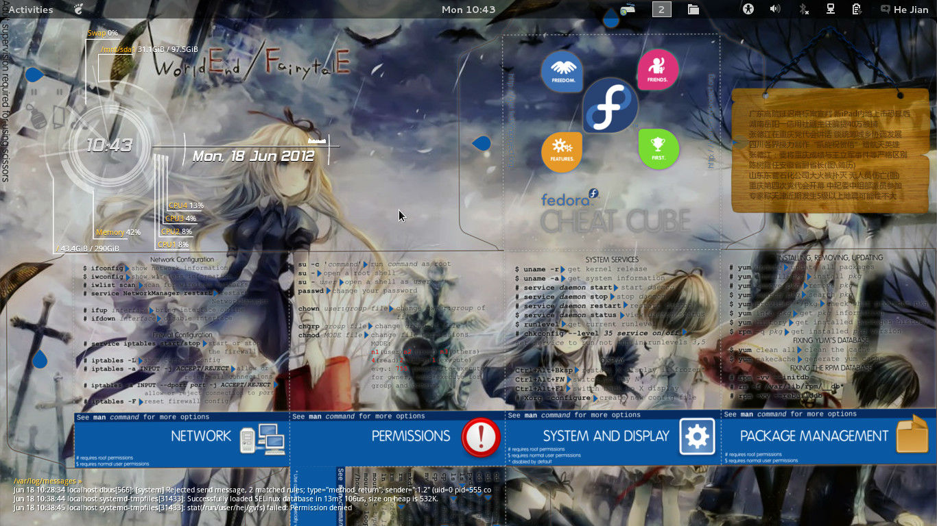Click the passwd command line
Image resolution: width=937 pixels, height=526 pixels.
point(357,291)
